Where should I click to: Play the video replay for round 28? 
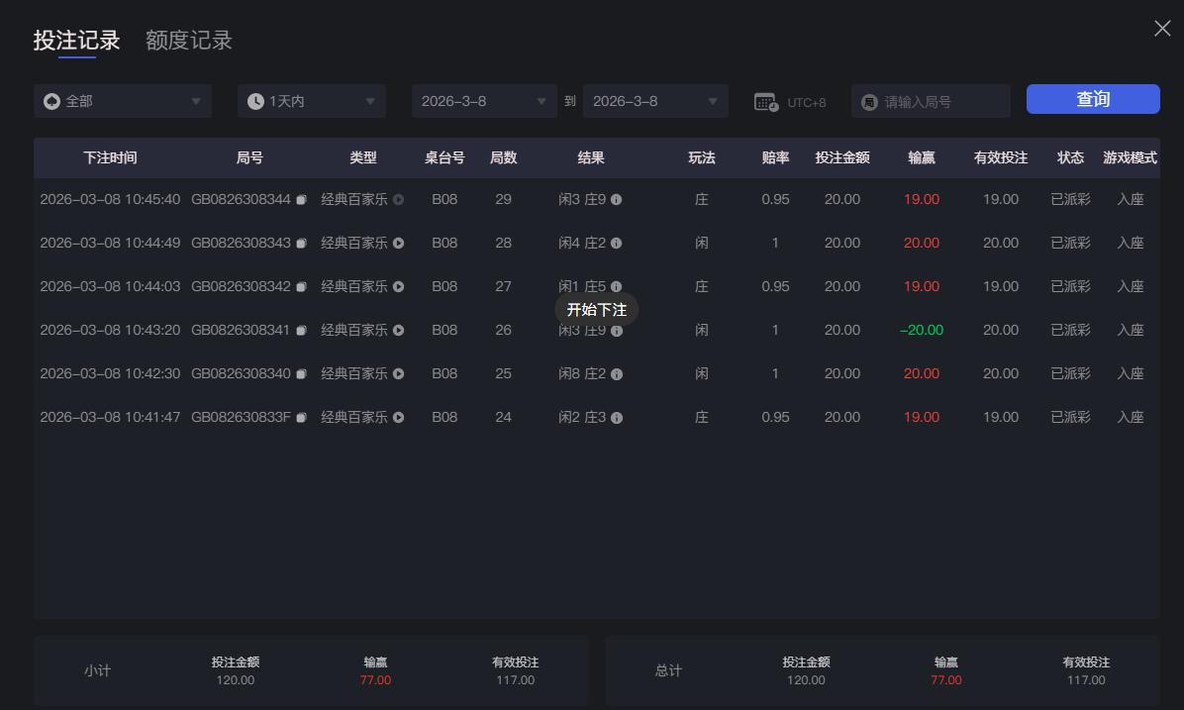[x=398, y=243]
